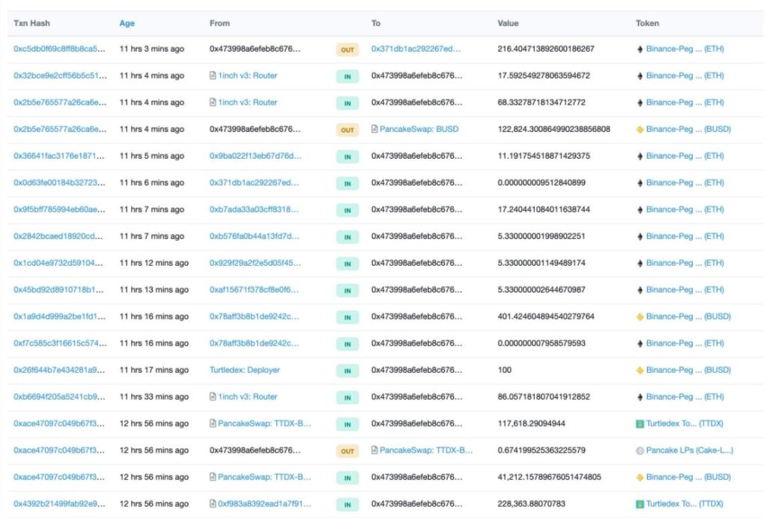767x518 pixels.
Task: Click BUSD token icon in the value 100 row
Action: [640, 371]
